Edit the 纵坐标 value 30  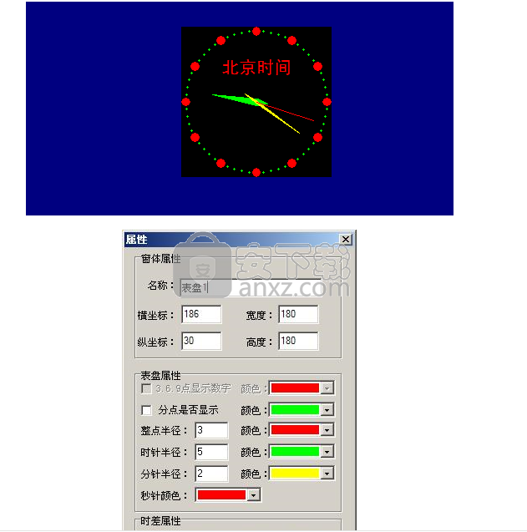pos(201,341)
